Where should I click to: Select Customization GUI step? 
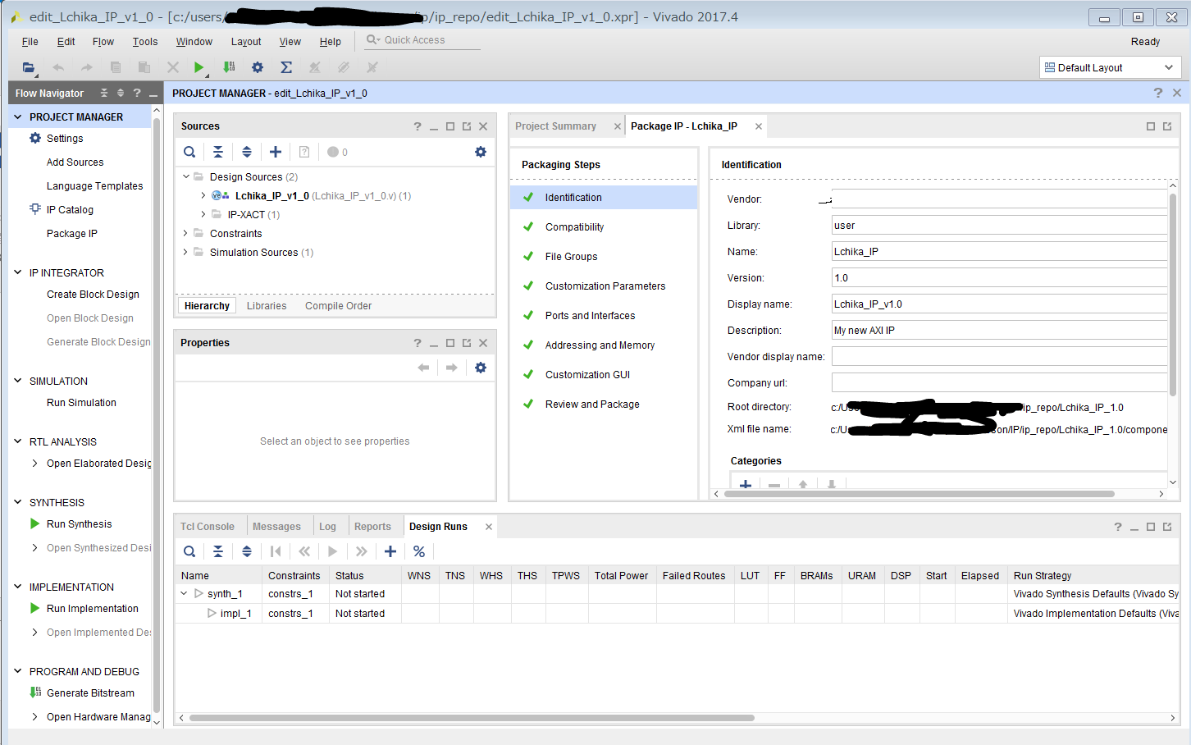pos(587,375)
